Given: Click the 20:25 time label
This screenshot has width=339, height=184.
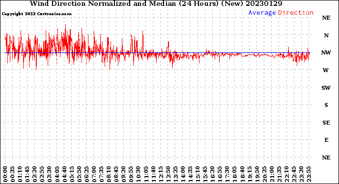Looking at the screenshot, I should [264, 174].
